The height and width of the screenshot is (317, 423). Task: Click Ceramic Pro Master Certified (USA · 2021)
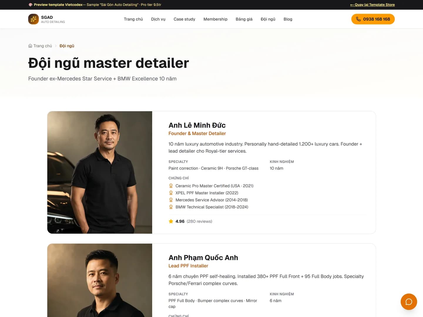click(x=214, y=186)
